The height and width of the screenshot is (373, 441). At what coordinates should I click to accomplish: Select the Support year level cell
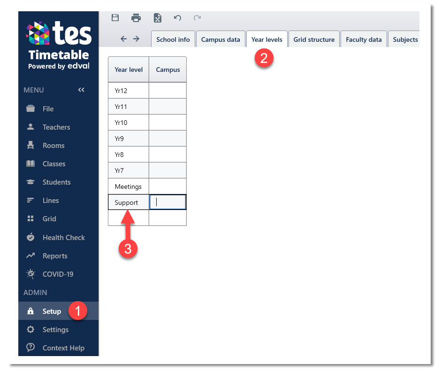pyautogui.click(x=129, y=202)
